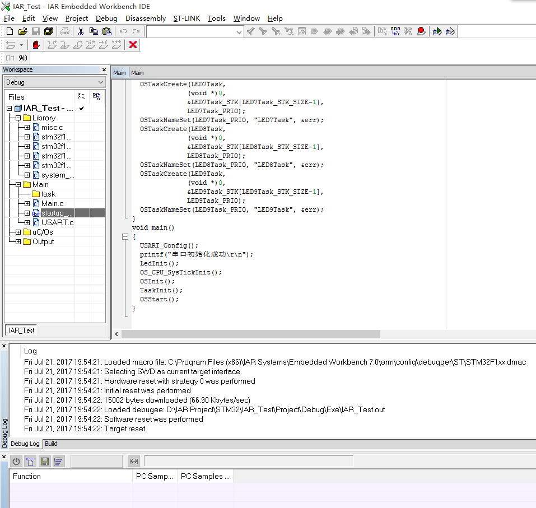This screenshot has width=536, height=508.
Task: Open the Project menu
Action: pos(77,18)
